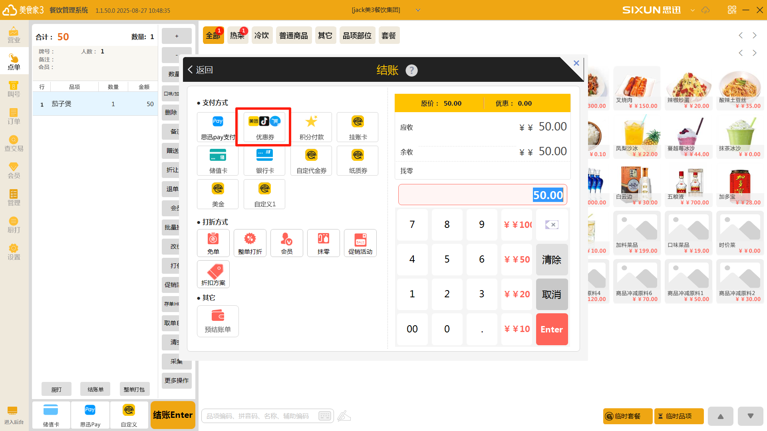Select the 优惠券 coupon payment method

click(x=264, y=127)
